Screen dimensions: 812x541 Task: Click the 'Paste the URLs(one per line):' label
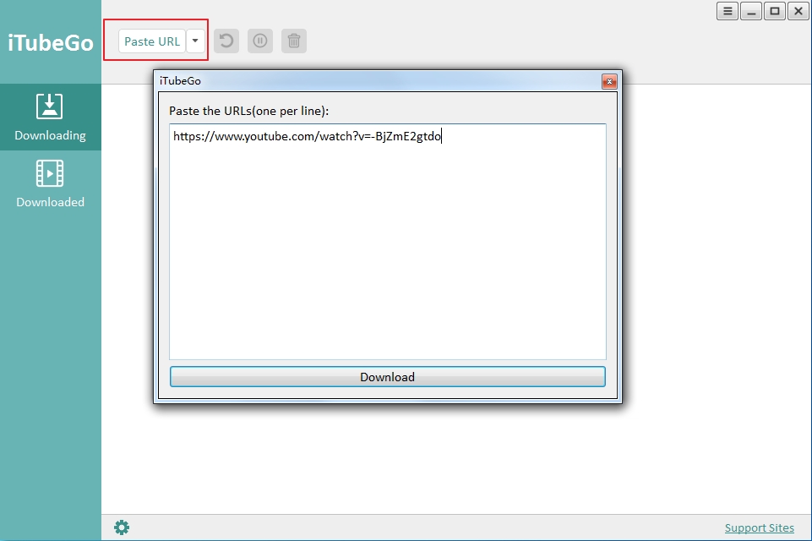pyautogui.click(x=248, y=111)
